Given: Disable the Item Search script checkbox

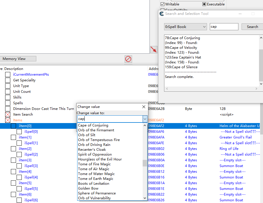Looking at the screenshot, I should pyautogui.click(x=8, y=114).
